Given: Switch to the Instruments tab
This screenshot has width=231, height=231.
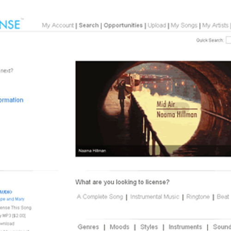Looking at the screenshot, I should (185, 227).
